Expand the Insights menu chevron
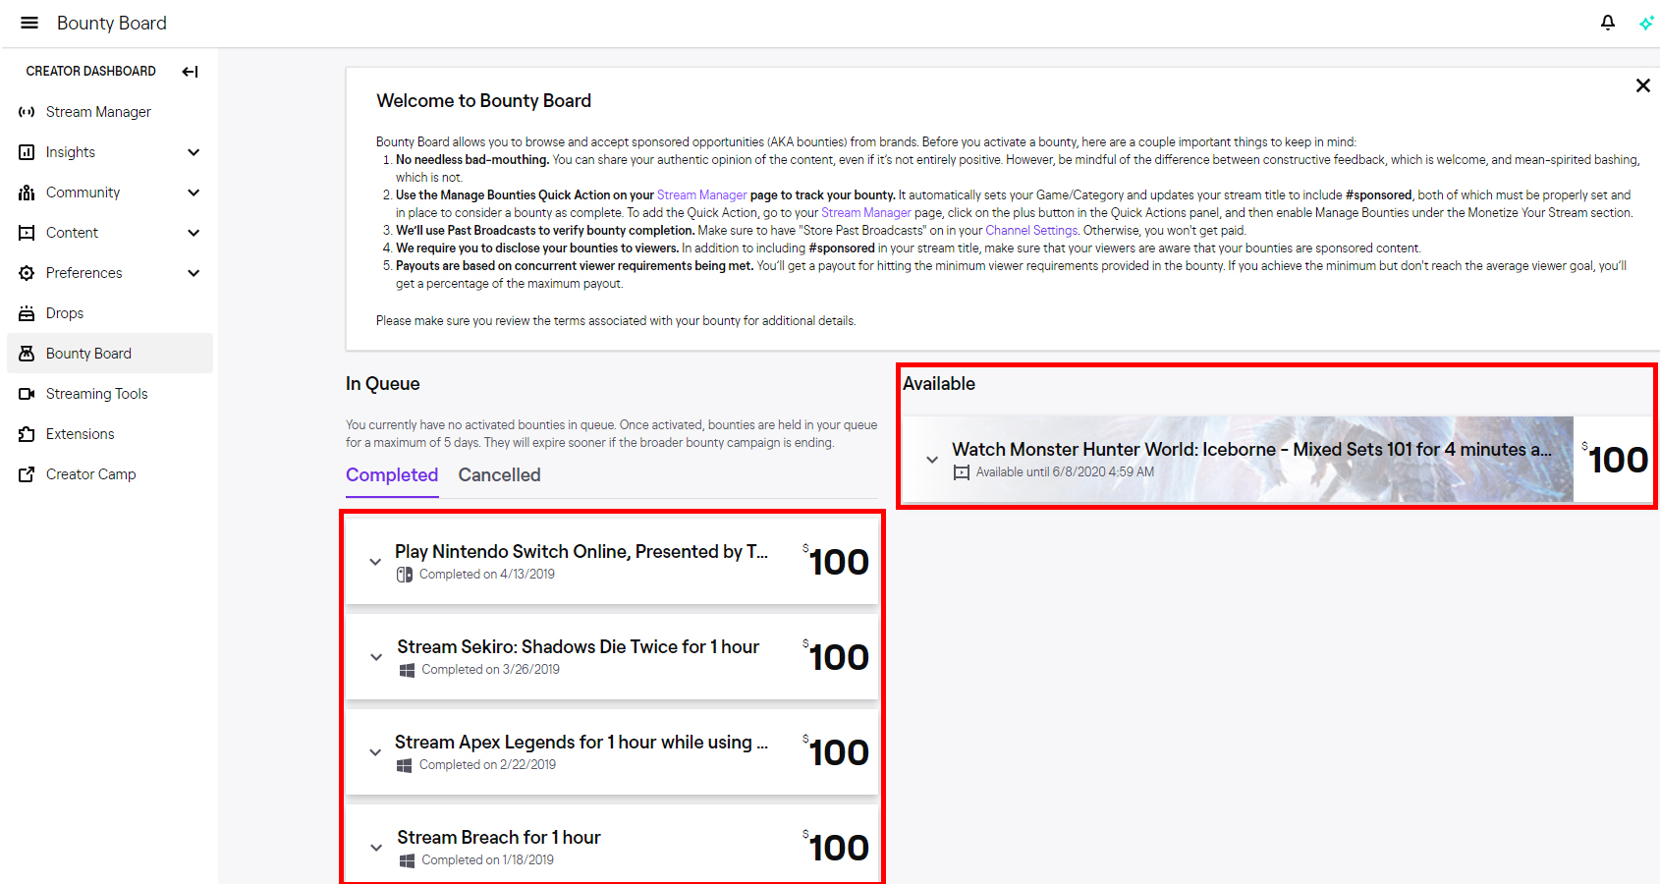Viewport: 1660px width, 884px height. (194, 152)
